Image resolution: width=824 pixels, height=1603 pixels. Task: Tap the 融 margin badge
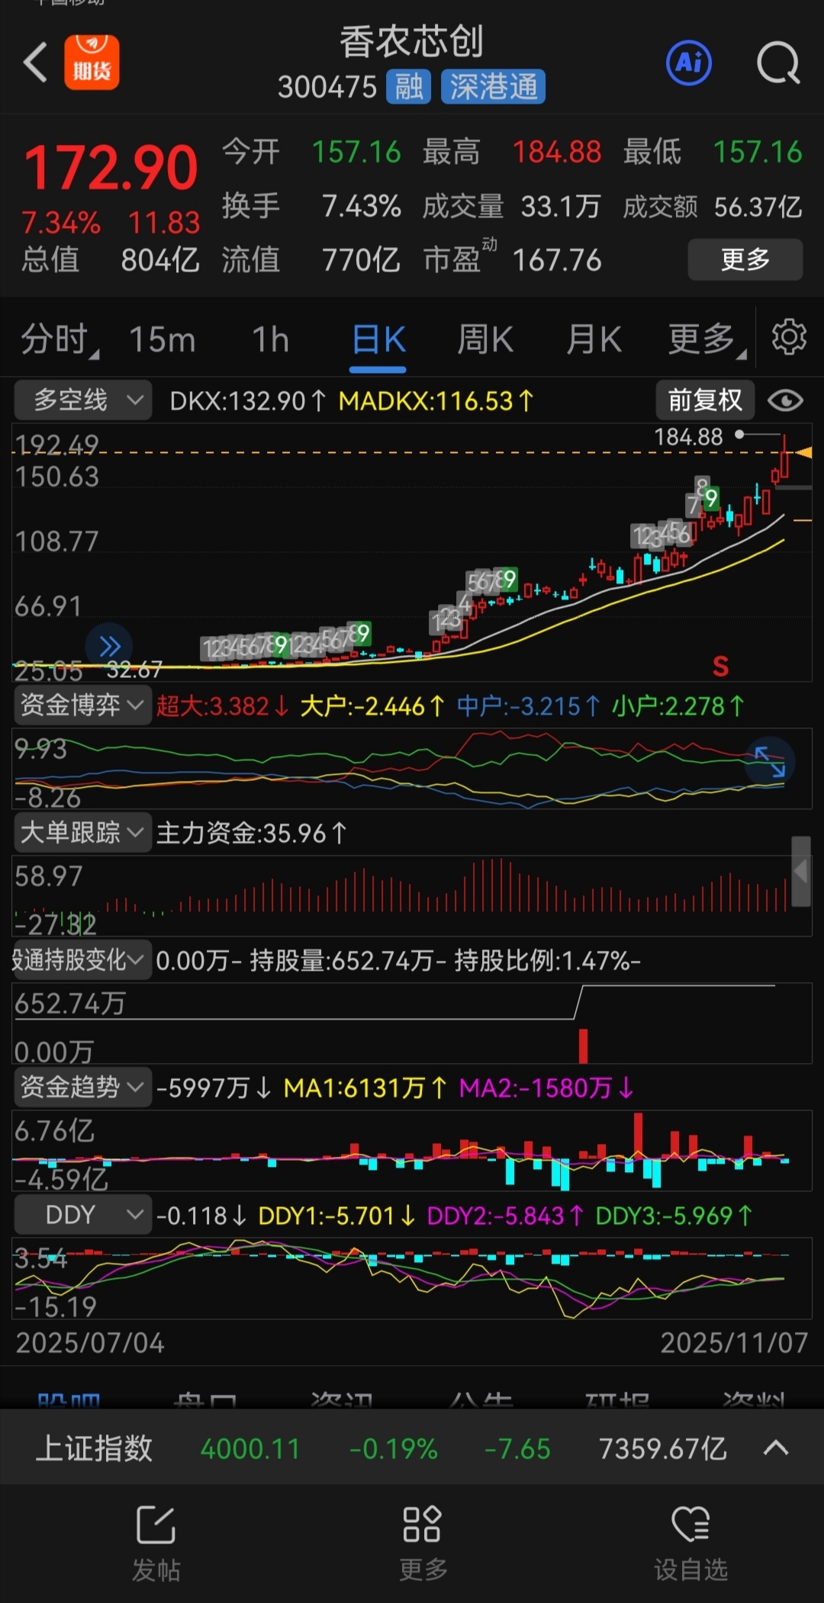(408, 87)
